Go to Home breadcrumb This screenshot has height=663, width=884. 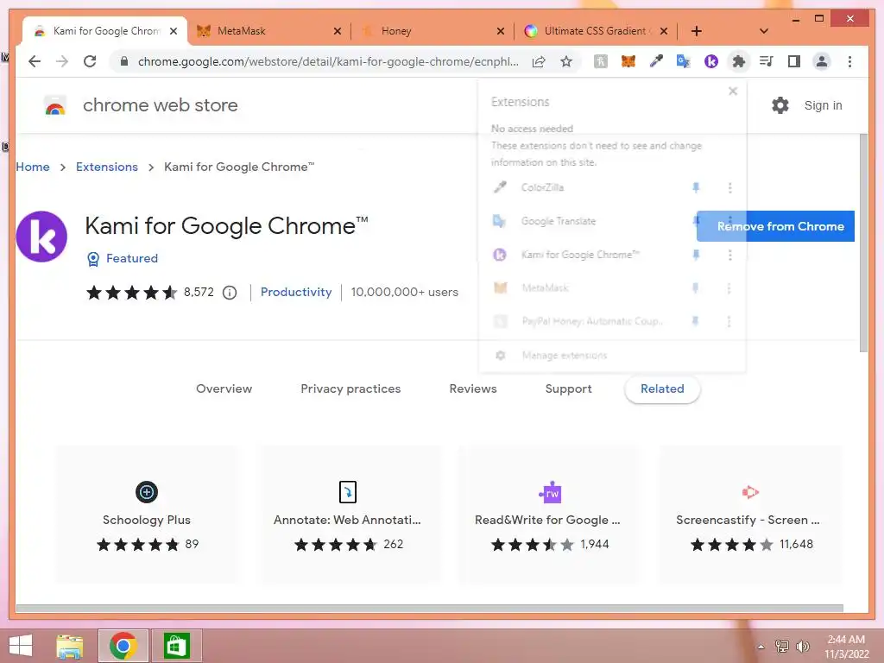33,167
